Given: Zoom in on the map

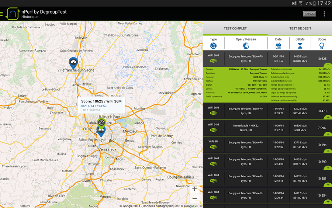Looking at the screenshot, I should click(x=194, y=189).
